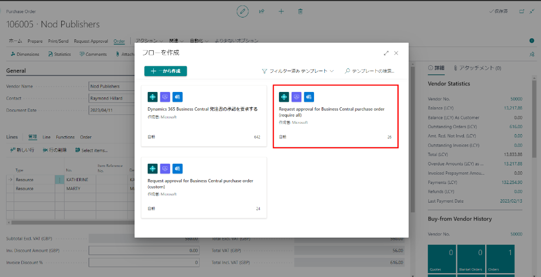Open the Print/Send tab

[x=59, y=41]
